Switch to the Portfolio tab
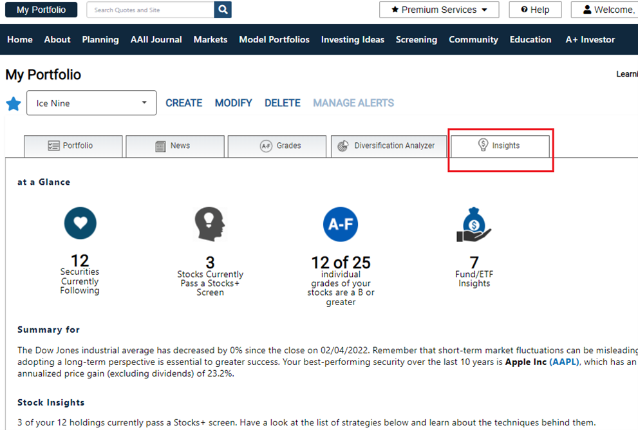Screen dimensions: 638x430 point(73,146)
